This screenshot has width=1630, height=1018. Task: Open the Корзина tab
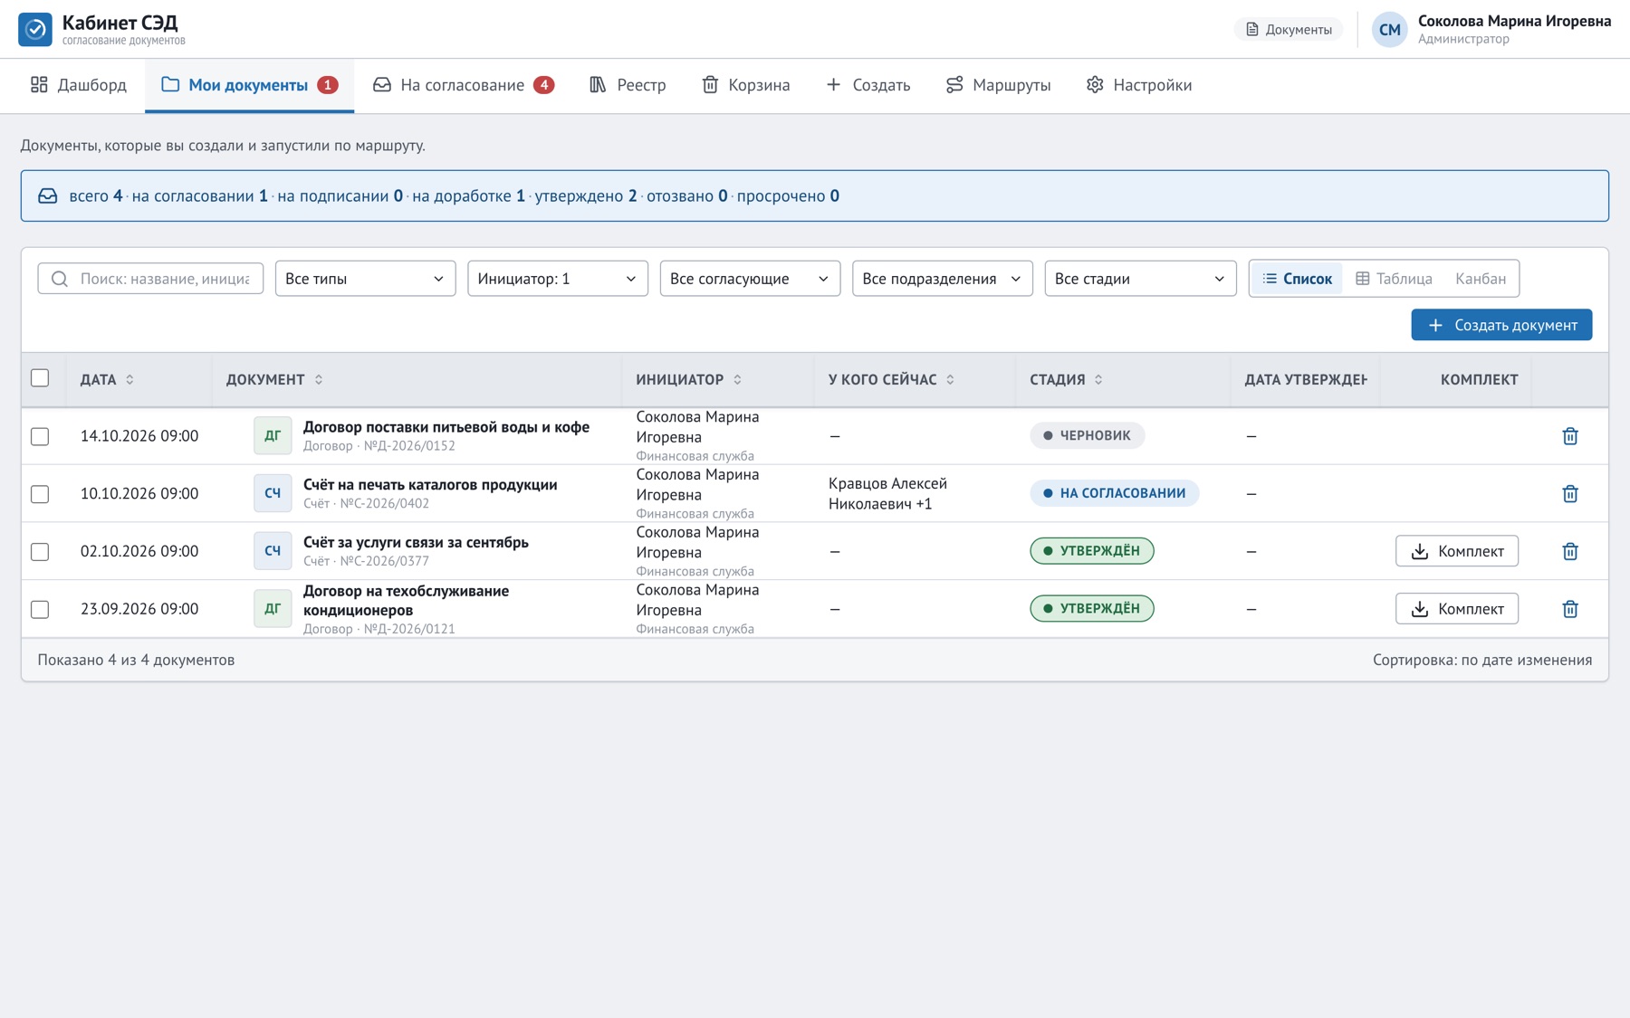coord(746,85)
